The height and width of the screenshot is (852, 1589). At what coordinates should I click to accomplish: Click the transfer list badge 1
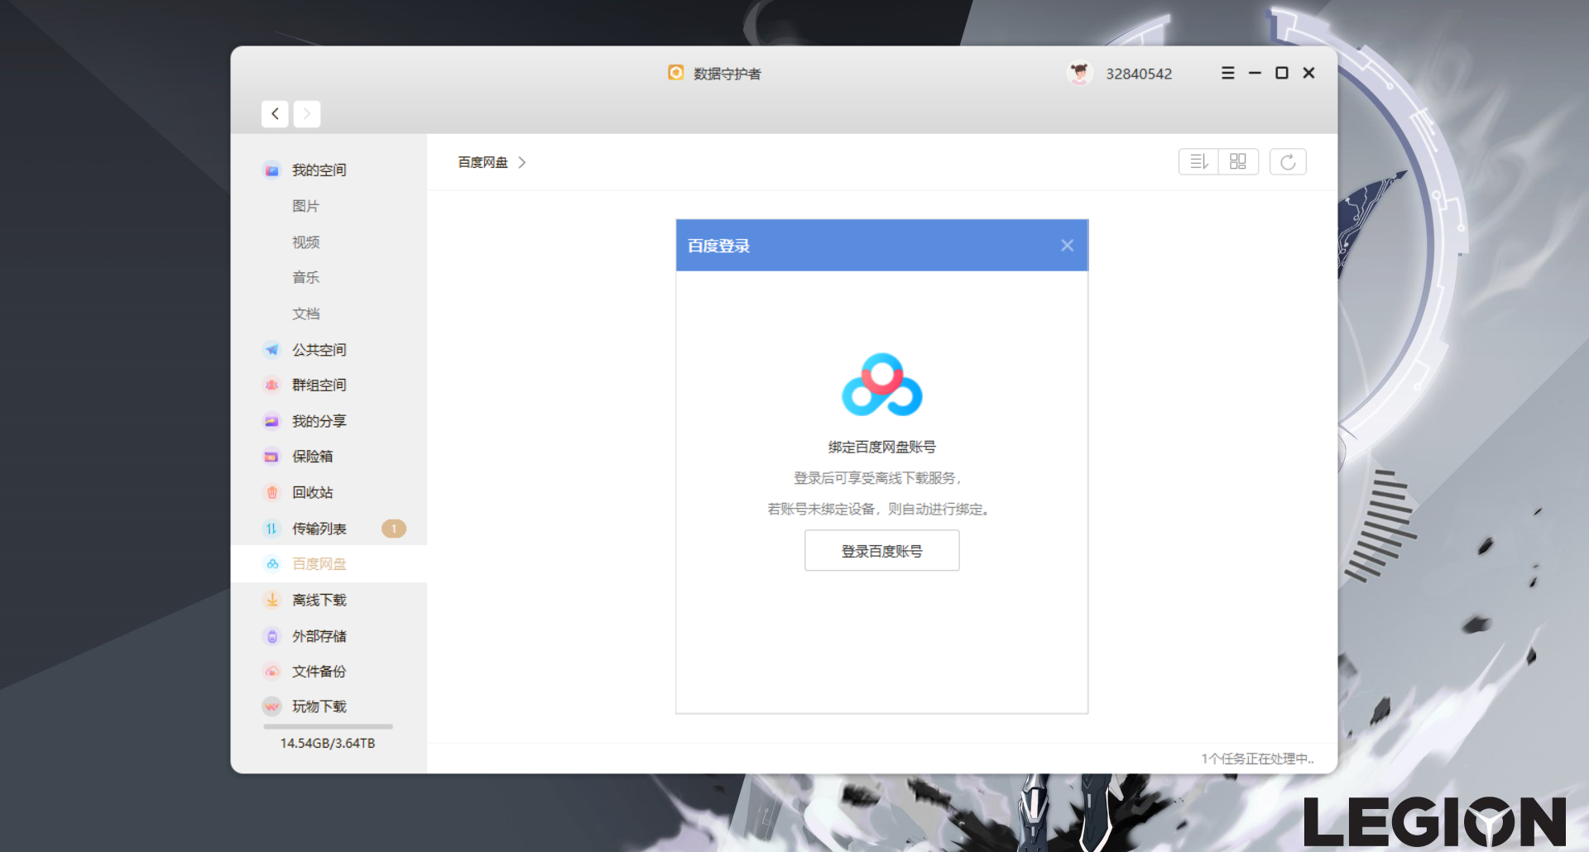pos(394,529)
